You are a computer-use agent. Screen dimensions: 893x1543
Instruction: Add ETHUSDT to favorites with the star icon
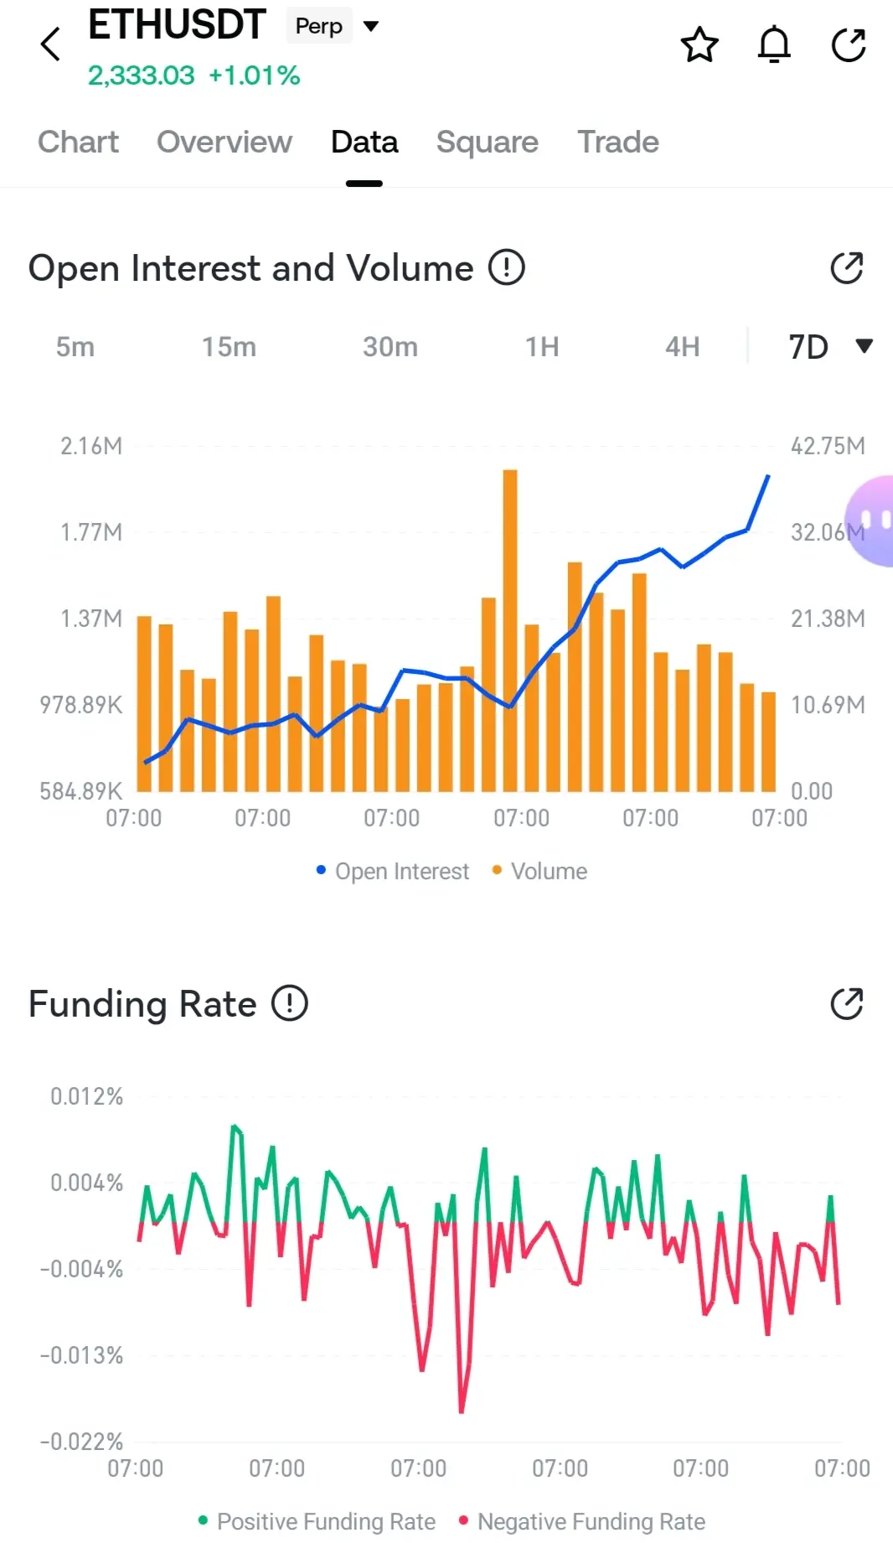click(x=699, y=45)
